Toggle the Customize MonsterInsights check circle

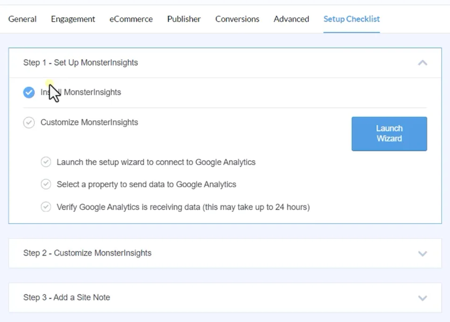[x=29, y=123]
